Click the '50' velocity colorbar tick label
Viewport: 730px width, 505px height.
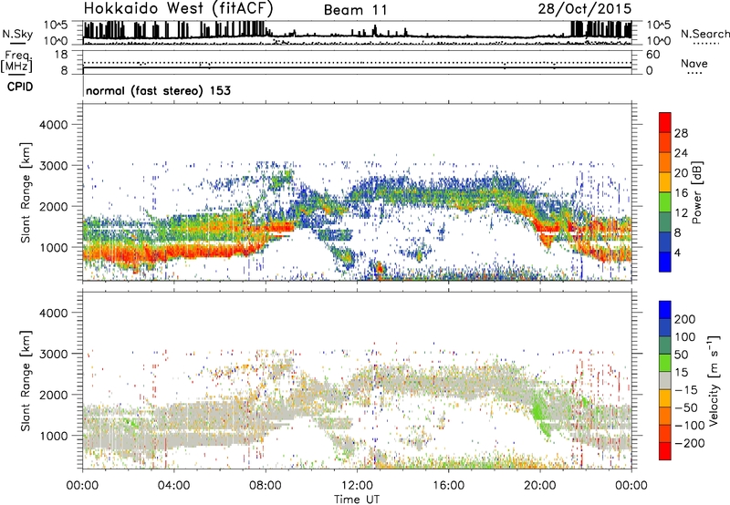681,355
